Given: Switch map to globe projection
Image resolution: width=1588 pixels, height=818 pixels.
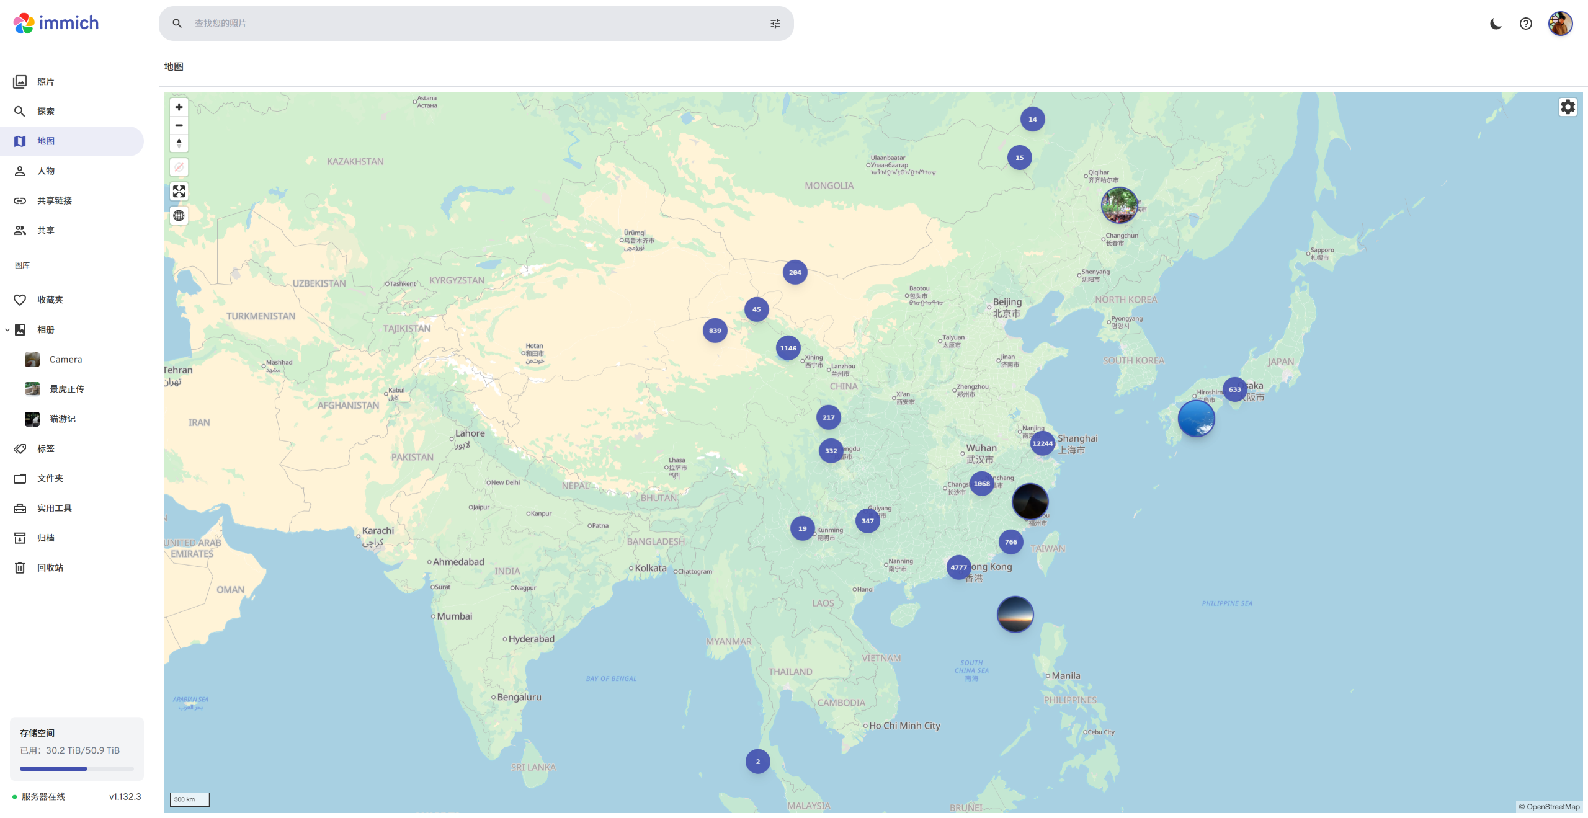Looking at the screenshot, I should click(x=179, y=216).
